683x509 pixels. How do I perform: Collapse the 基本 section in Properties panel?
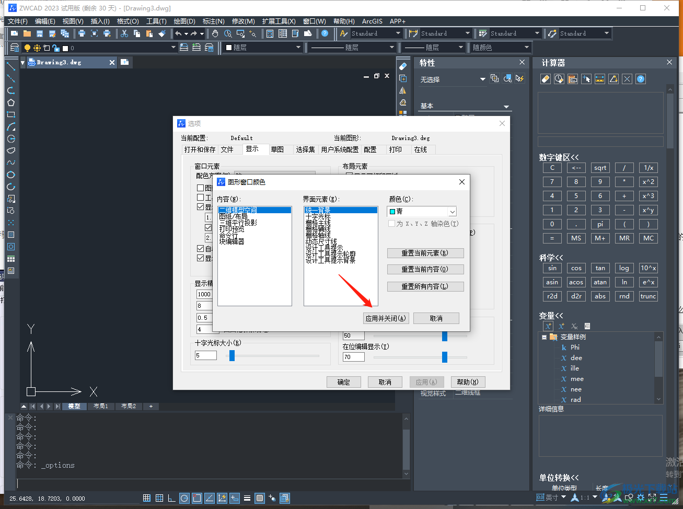click(506, 107)
